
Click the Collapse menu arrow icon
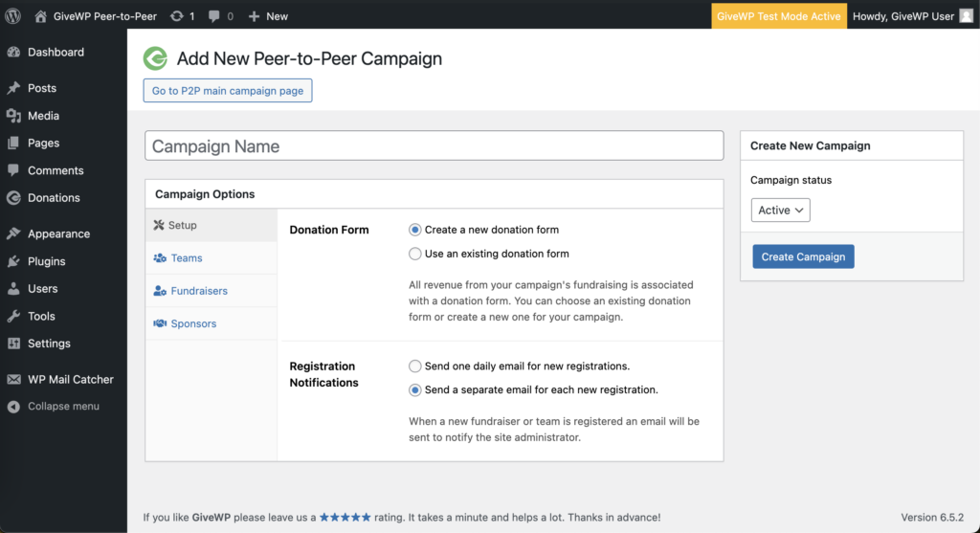pyautogui.click(x=13, y=406)
